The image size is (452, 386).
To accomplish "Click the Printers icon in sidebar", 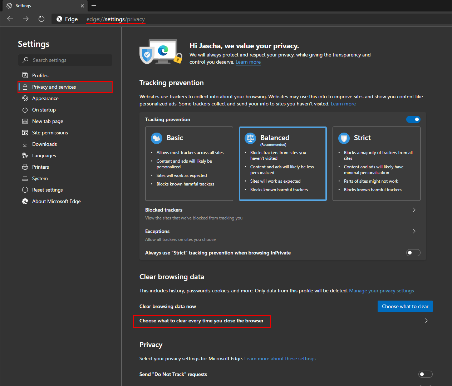I will [25, 167].
